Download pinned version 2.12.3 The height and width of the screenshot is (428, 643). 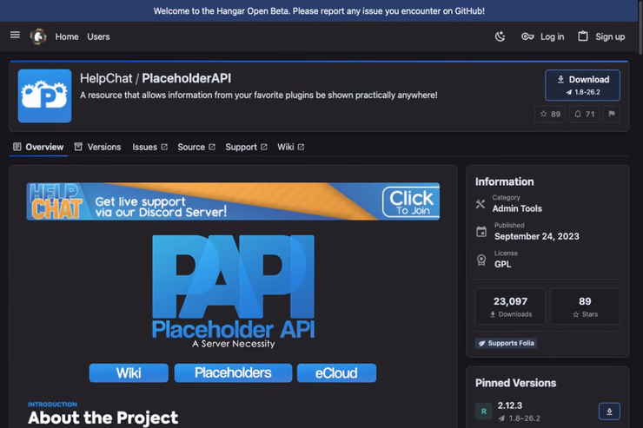[609, 412]
